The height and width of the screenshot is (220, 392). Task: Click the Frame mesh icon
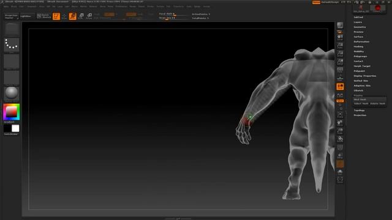(x=340, y=114)
